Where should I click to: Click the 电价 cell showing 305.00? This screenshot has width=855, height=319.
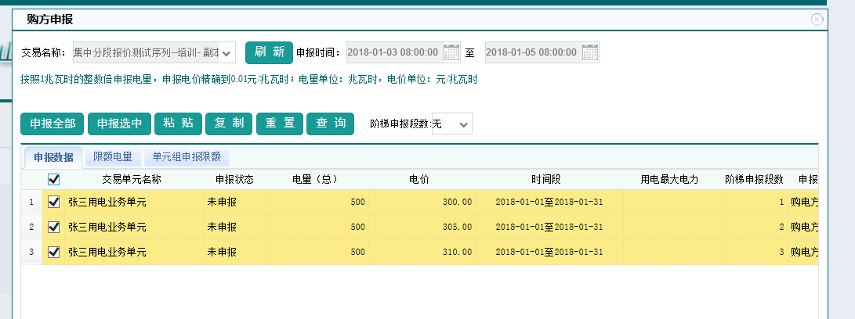pos(422,227)
